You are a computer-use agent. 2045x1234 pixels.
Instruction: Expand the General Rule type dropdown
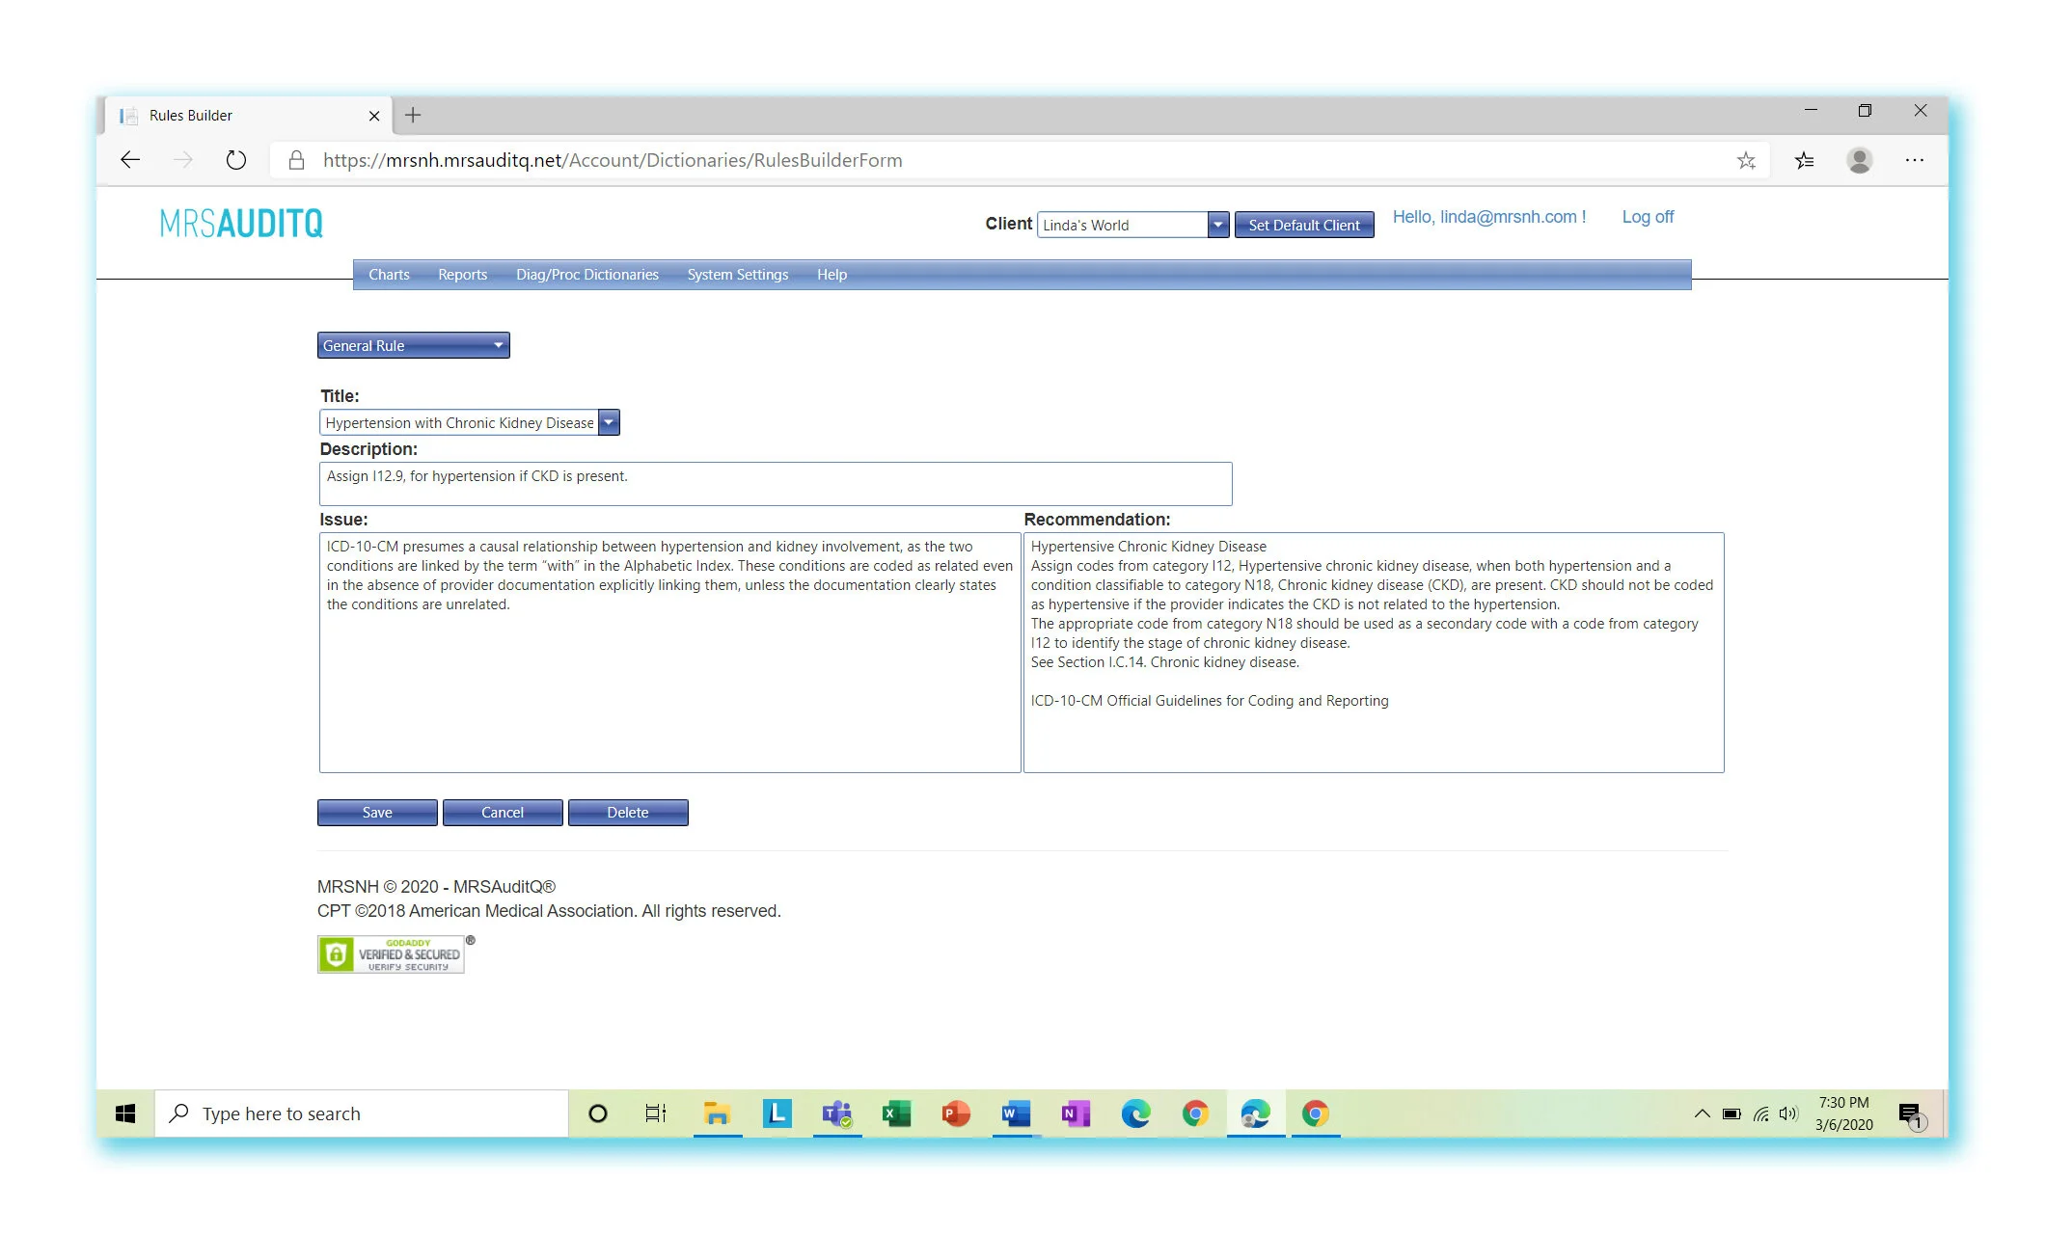click(413, 345)
